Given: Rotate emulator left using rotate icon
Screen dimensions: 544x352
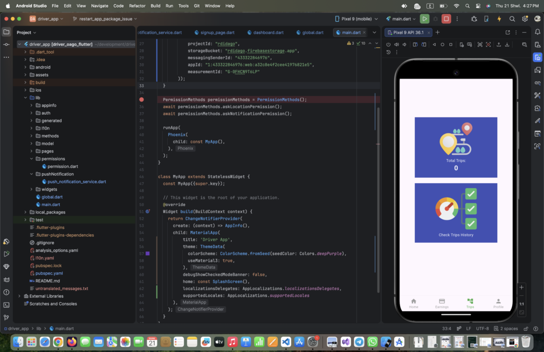Looking at the screenshot, I should (x=415, y=45).
